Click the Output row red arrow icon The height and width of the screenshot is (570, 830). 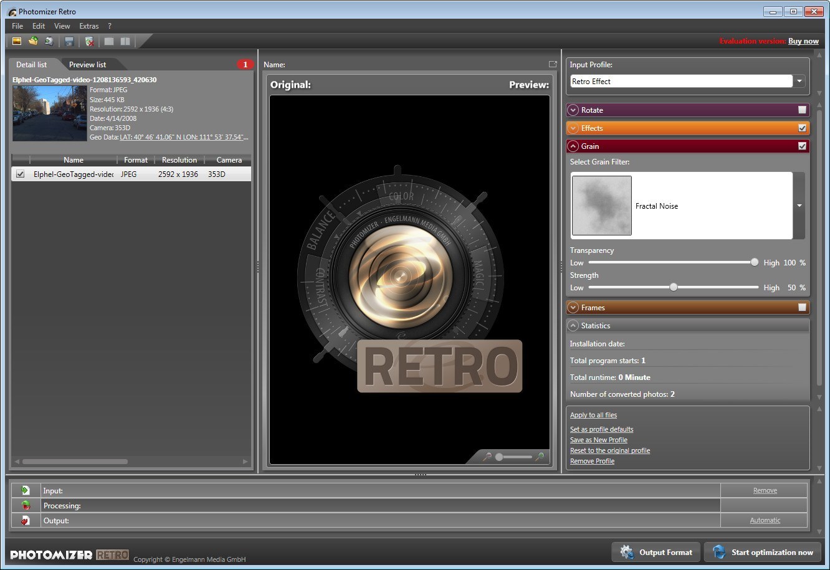[26, 520]
